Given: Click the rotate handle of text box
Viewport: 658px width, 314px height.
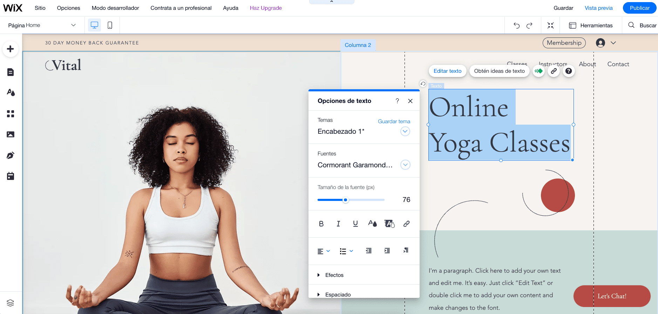Looking at the screenshot, I should tap(423, 84).
